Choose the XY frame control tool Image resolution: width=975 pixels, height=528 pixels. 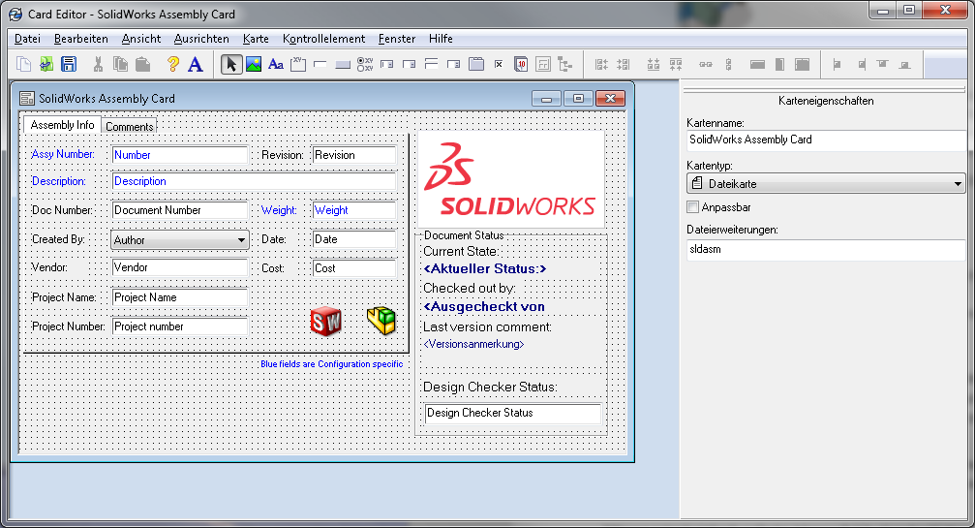[298, 64]
